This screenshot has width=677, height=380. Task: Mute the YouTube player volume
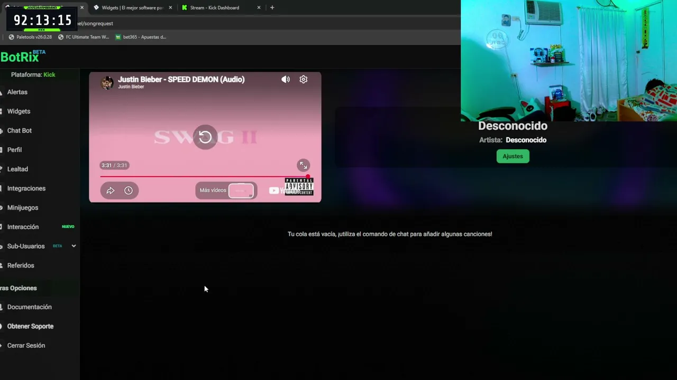tap(286, 79)
